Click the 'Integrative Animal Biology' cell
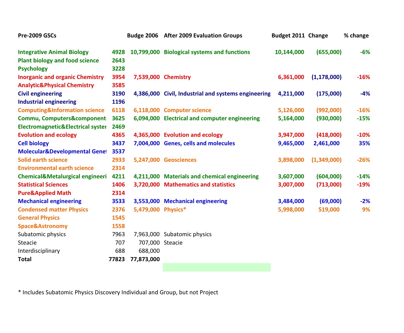The width and height of the screenshot is (404, 333). tap(53, 52)
